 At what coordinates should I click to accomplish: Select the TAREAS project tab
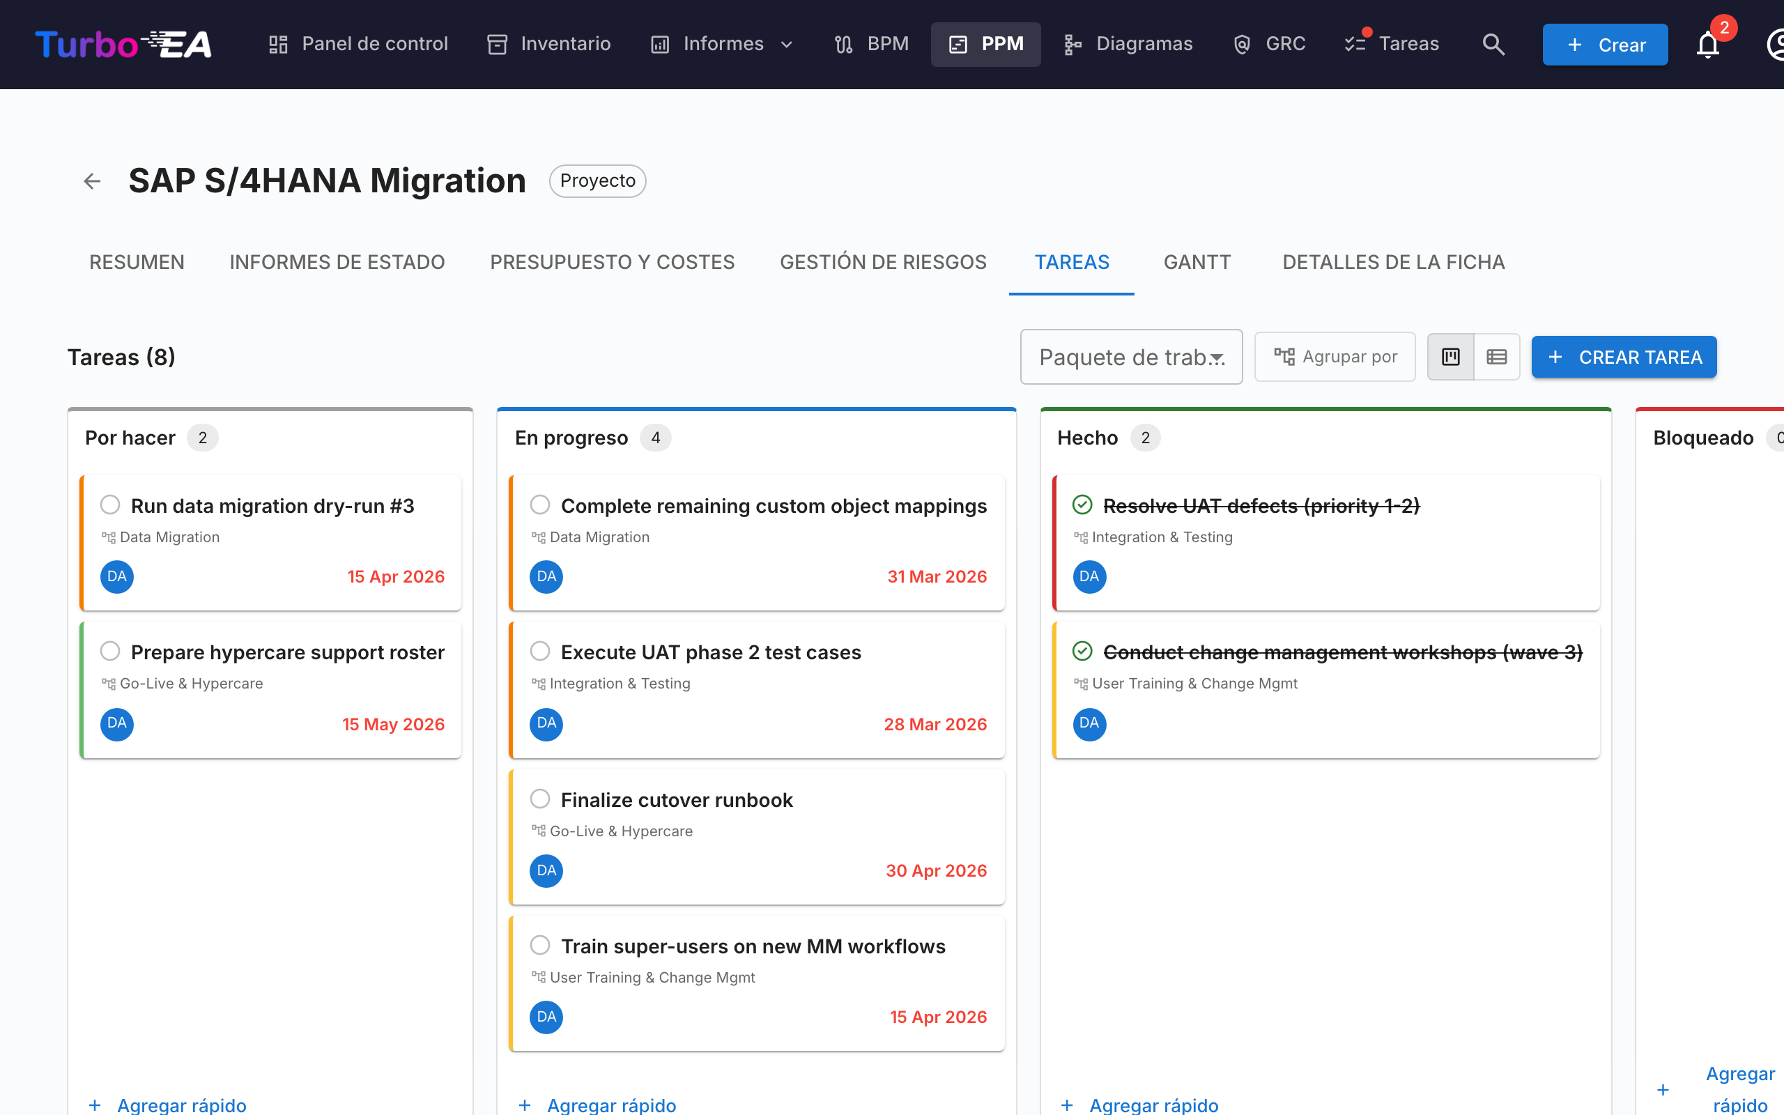pyautogui.click(x=1072, y=263)
